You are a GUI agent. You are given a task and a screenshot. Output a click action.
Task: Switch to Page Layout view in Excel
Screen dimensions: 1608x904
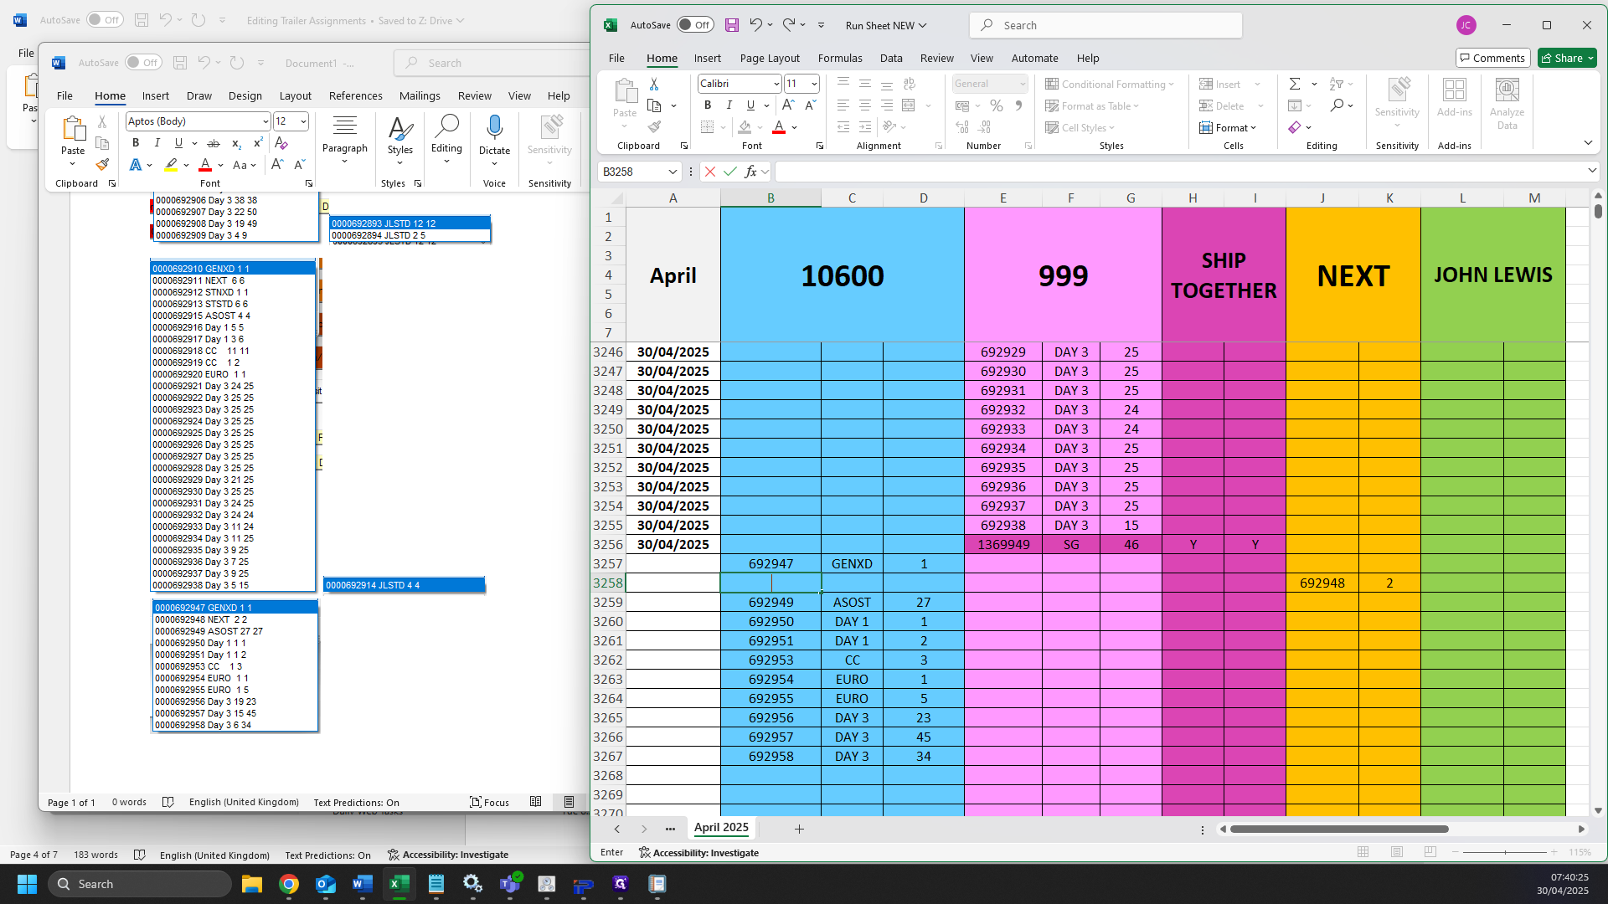coord(1397,852)
